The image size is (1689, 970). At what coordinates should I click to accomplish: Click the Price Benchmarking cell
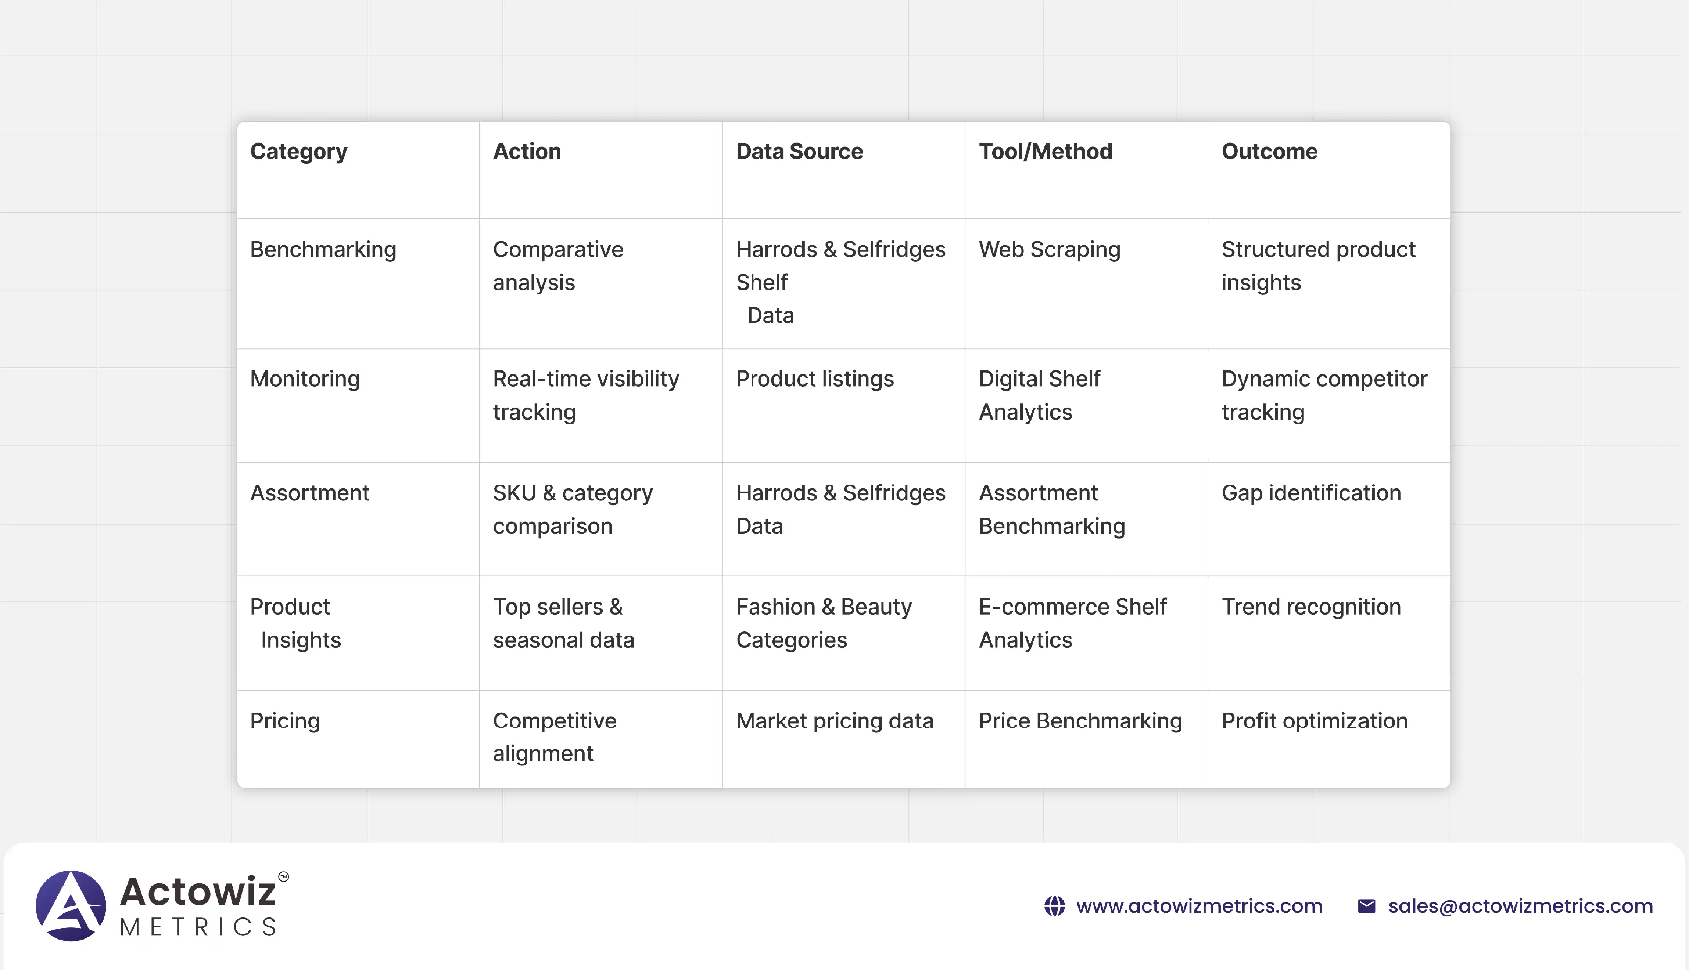click(1080, 721)
